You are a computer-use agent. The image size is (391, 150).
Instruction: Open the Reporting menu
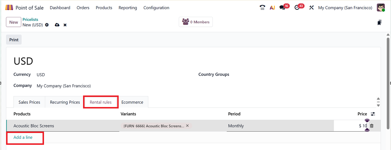(128, 8)
